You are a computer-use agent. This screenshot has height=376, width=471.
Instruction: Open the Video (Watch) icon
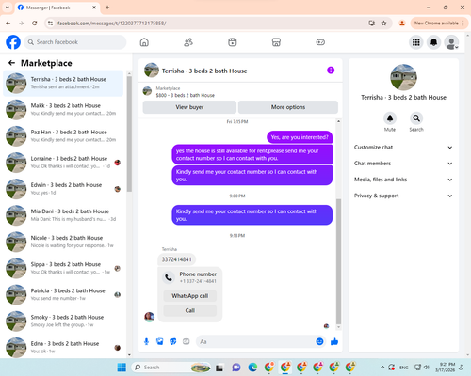pos(233,42)
